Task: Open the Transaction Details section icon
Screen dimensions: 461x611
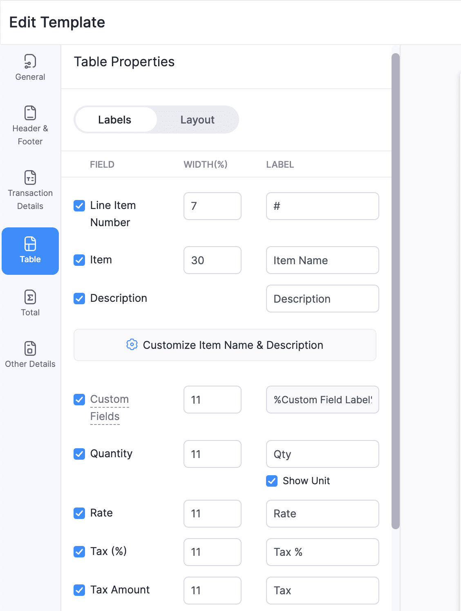Action: pyautogui.click(x=30, y=178)
